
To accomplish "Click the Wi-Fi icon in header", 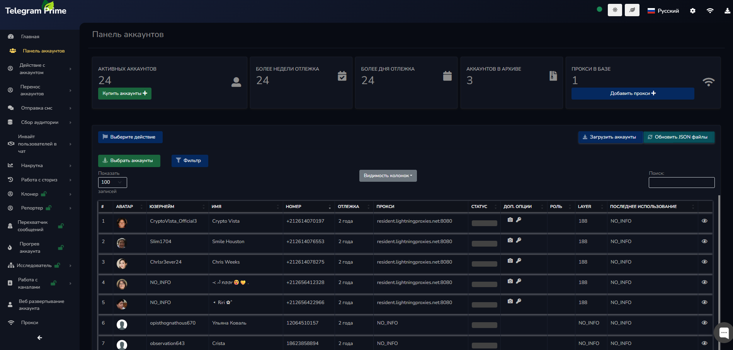I will pos(710,11).
